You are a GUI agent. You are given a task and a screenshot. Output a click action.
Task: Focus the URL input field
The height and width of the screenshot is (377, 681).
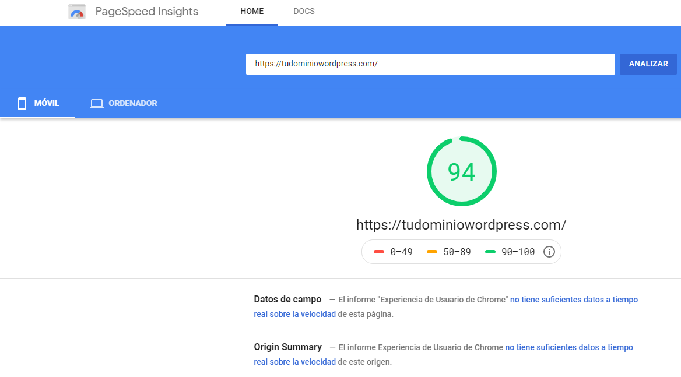click(x=430, y=64)
